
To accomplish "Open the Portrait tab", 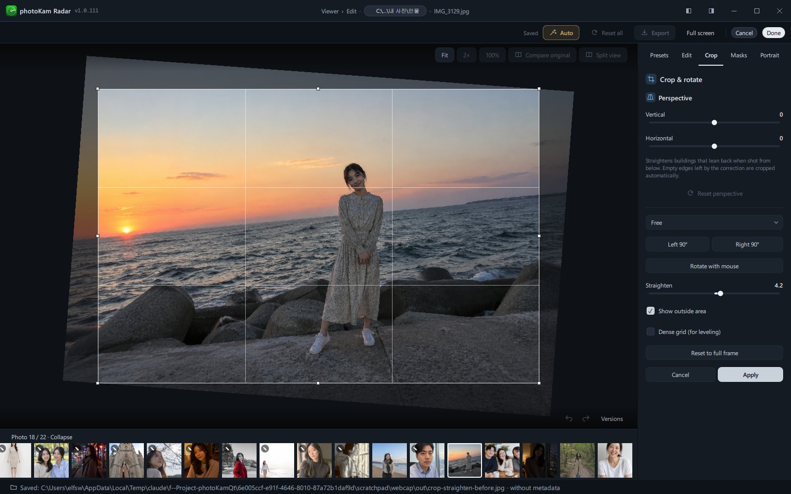I will [x=769, y=55].
